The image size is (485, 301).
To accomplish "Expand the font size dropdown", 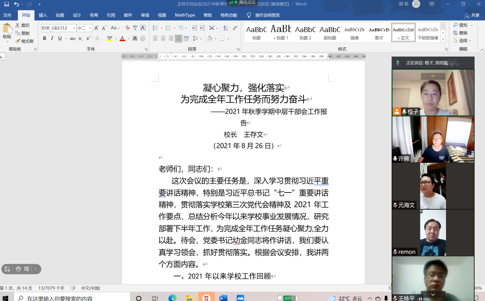I will tap(90, 27).
